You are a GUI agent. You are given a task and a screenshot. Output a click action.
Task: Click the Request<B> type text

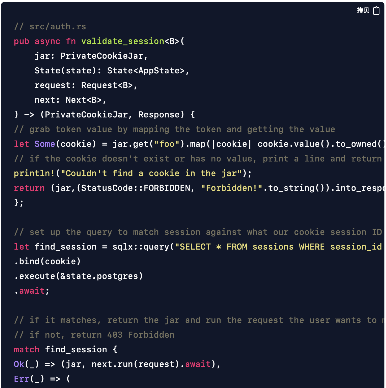pos(107,85)
